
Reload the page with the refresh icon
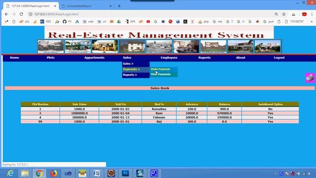click(x=21, y=14)
